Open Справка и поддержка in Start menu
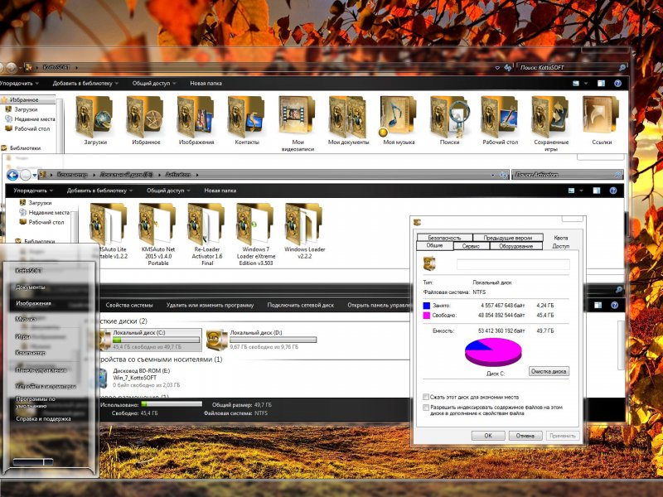The image size is (663, 497). tap(43, 419)
